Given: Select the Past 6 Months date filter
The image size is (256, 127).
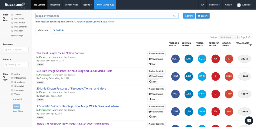Looking at the screenshot, I should tap(12, 27).
